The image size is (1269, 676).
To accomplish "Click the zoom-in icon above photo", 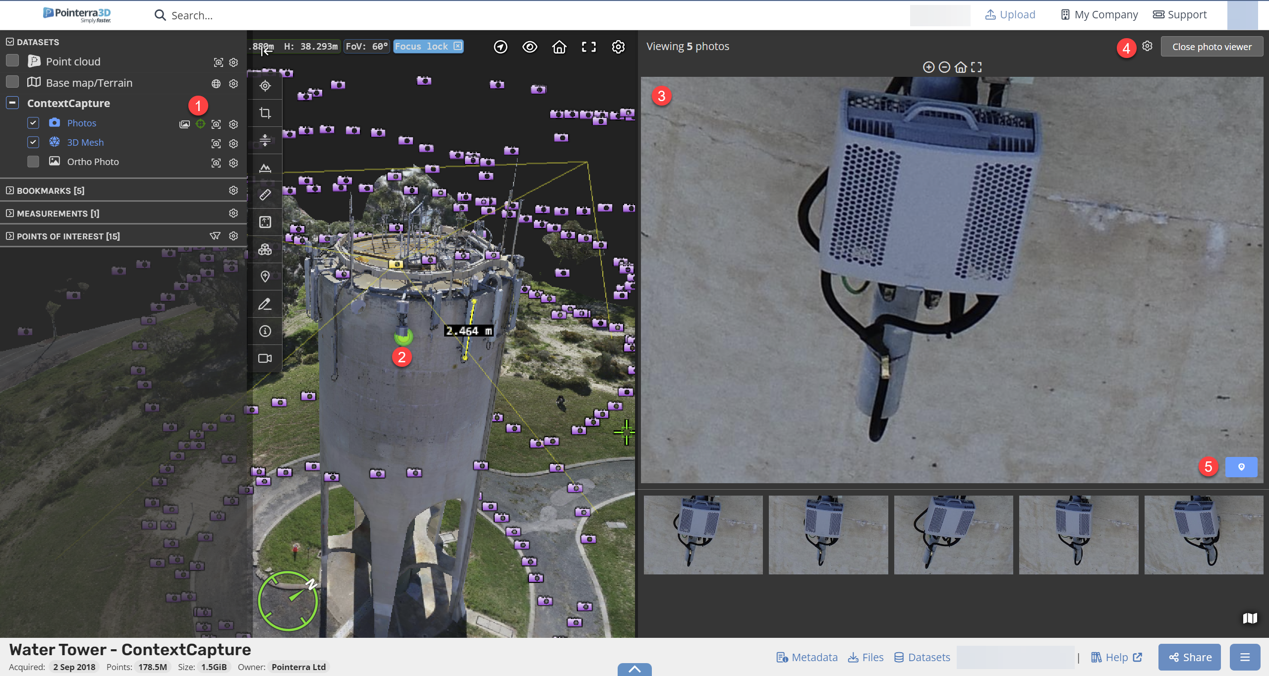I will 928,67.
